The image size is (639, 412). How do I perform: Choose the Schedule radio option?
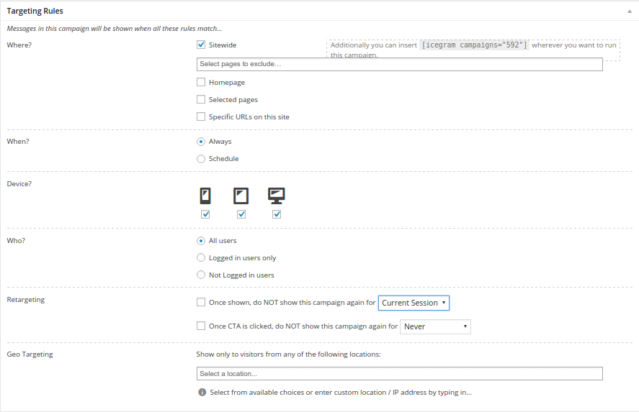pyautogui.click(x=201, y=159)
